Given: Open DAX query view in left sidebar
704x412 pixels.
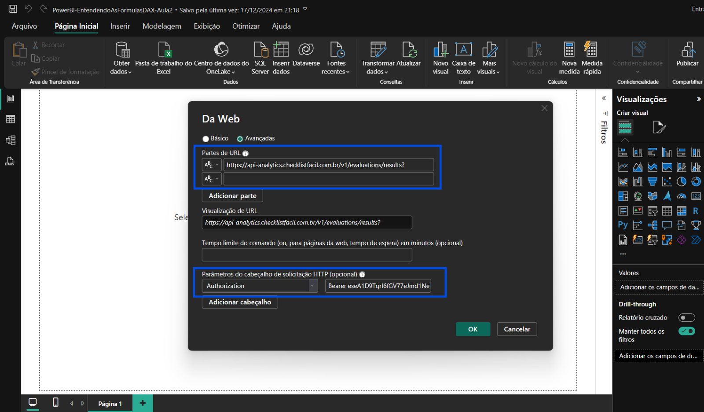Looking at the screenshot, I should pyautogui.click(x=11, y=161).
